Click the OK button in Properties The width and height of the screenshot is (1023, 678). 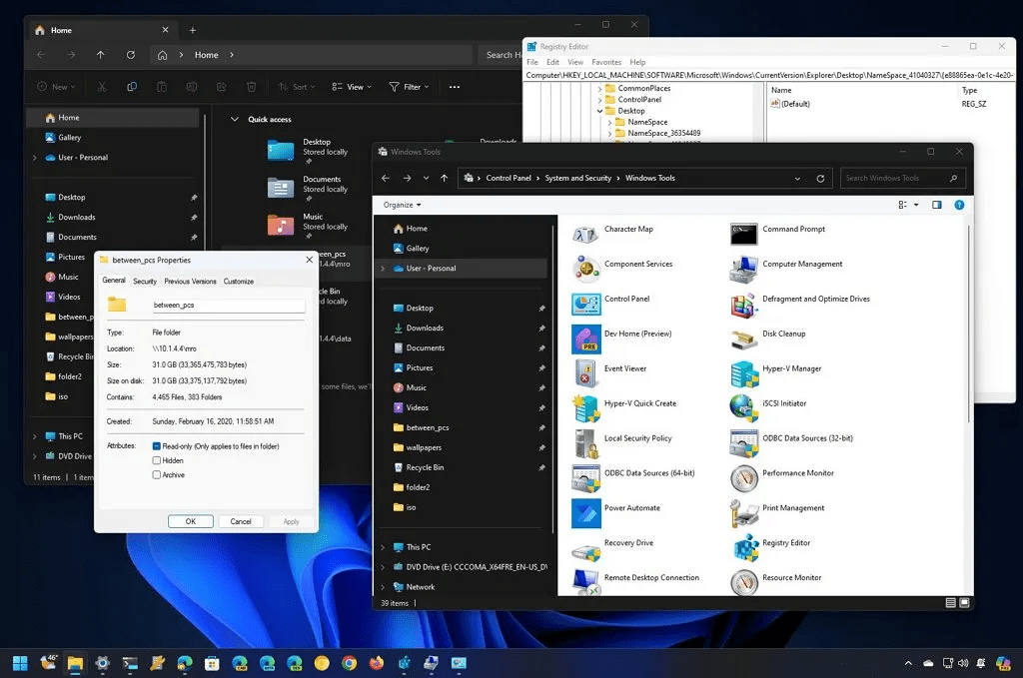[x=191, y=521]
